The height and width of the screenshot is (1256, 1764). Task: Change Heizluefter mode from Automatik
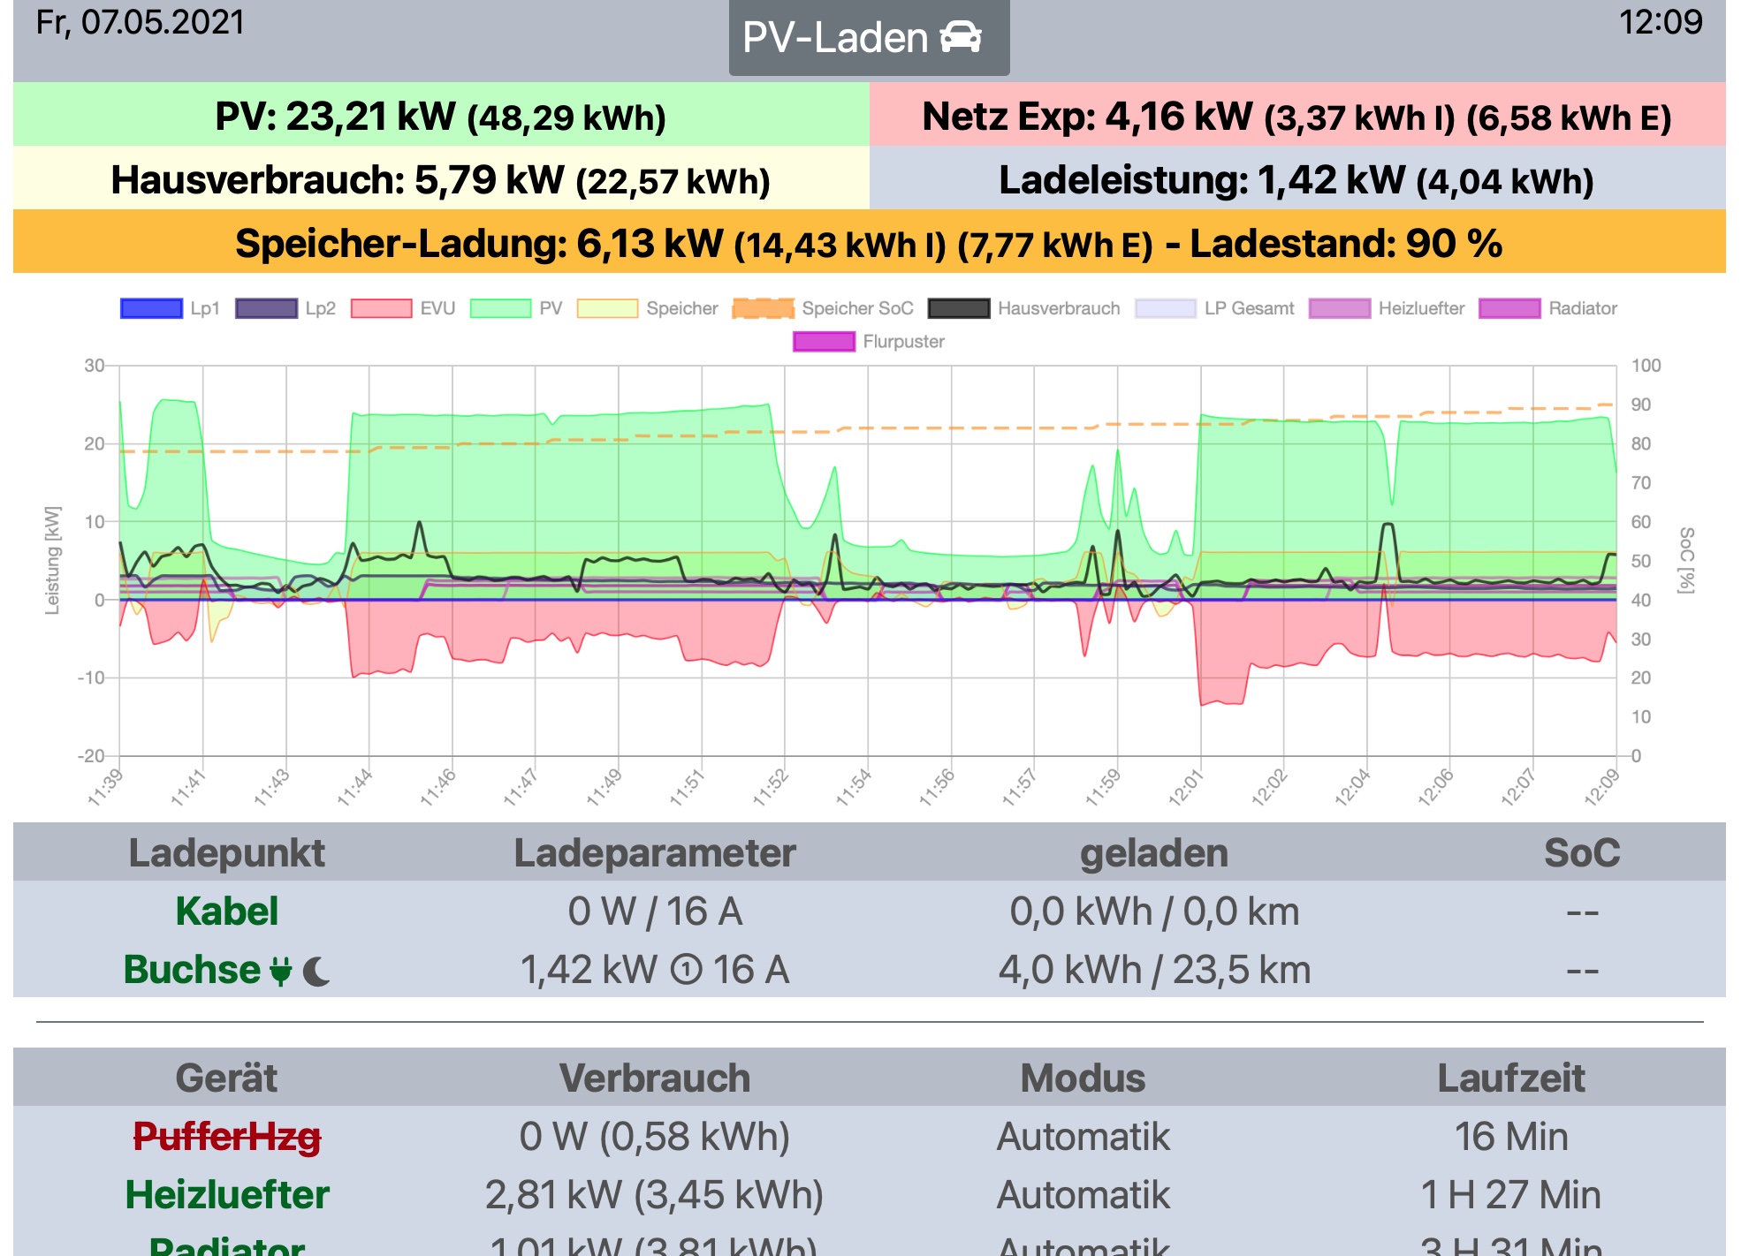(x=1083, y=1195)
